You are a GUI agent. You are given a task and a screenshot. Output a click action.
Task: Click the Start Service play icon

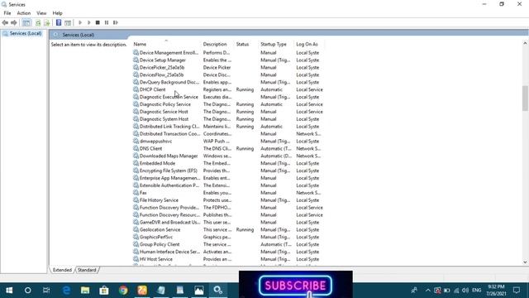coord(80,22)
